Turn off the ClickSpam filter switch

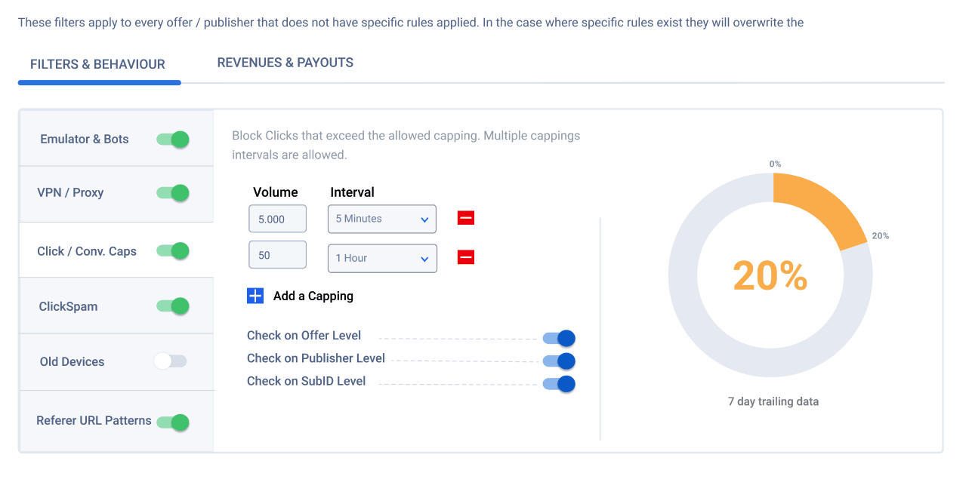[172, 306]
